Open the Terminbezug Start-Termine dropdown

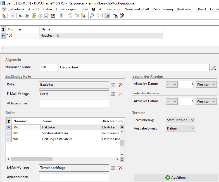pos(180,120)
